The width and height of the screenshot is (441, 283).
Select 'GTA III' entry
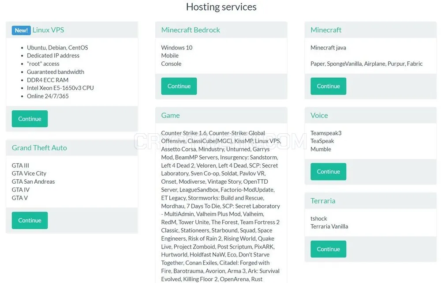(20, 165)
